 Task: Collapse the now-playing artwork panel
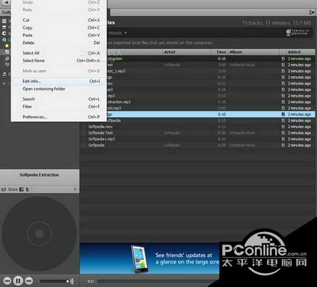pos(75,190)
